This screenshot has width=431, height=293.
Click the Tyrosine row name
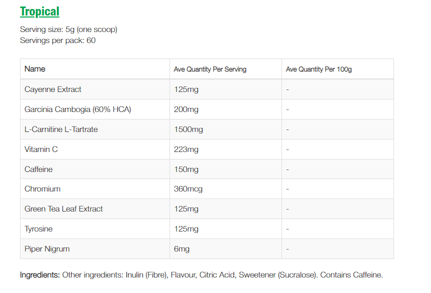click(x=38, y=229)
